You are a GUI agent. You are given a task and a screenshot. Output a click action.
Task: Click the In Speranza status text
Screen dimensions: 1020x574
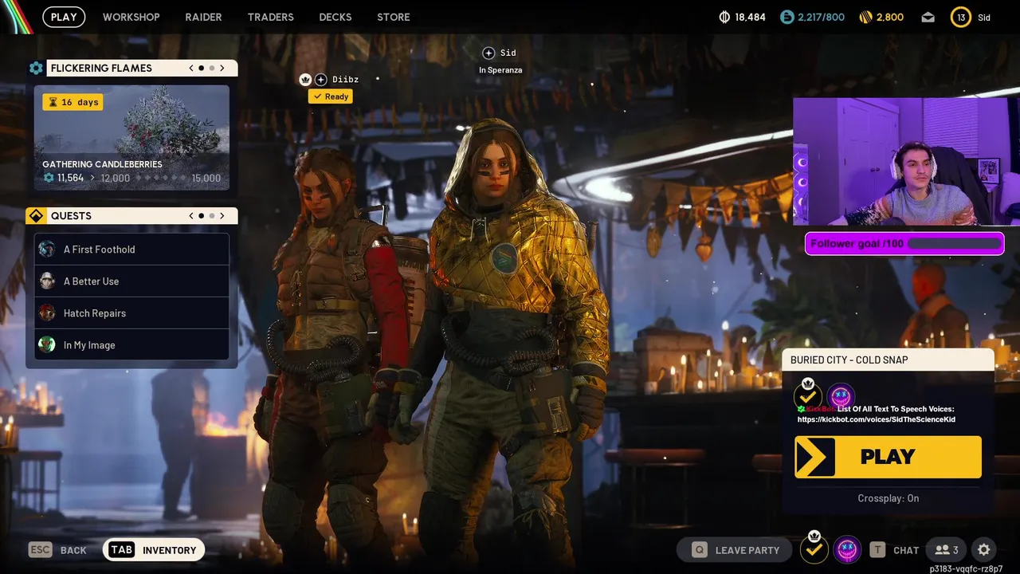[500, 70]
